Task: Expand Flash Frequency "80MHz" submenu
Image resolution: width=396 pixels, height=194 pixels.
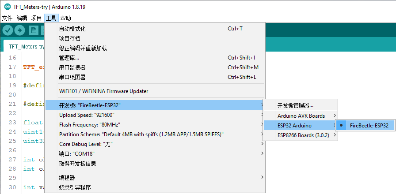Action: [x=155, y=125]
